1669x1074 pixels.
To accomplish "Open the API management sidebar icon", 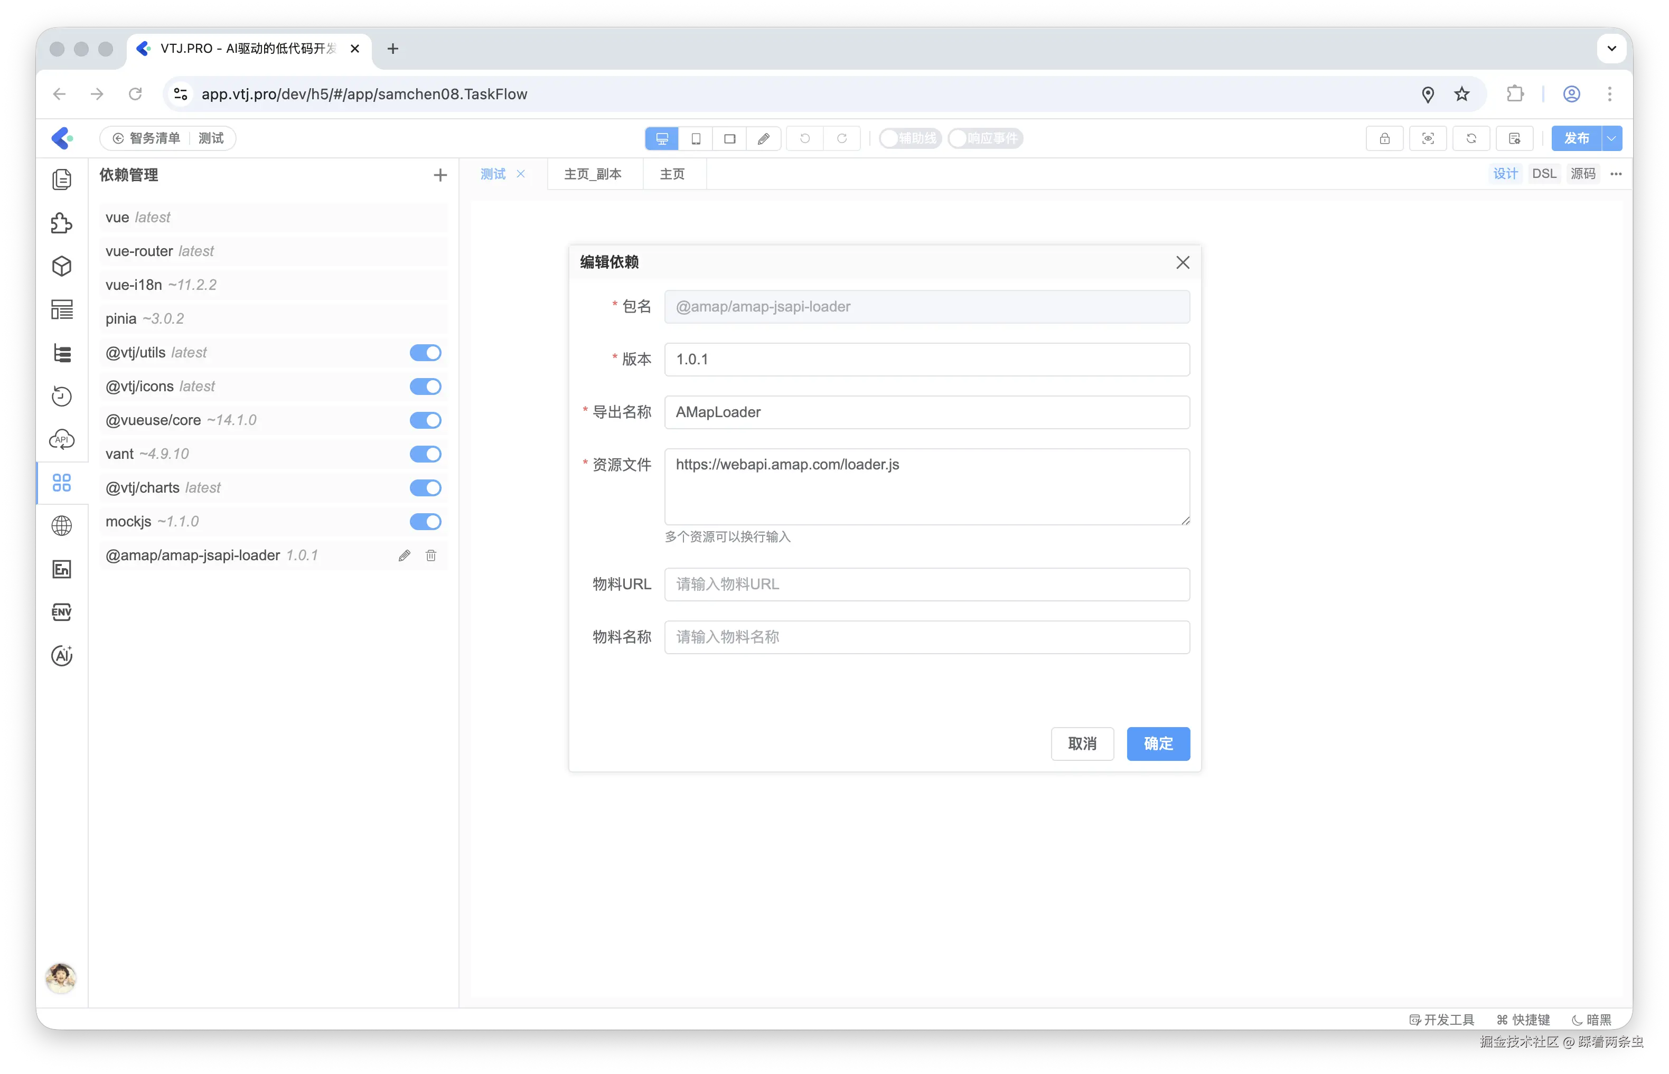I will pos(62,439).
